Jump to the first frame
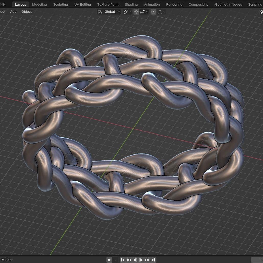The height and width of the screenshot is (263, 263). pos(123,260)
